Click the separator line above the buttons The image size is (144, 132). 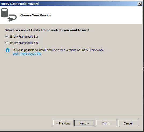click(x=71, y=116)
